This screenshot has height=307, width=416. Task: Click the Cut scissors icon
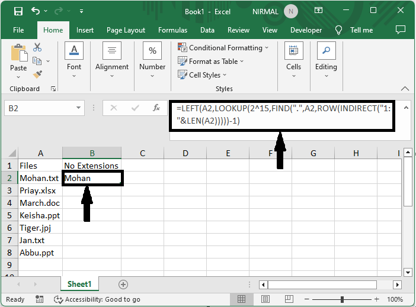click(x=37, y=47)
